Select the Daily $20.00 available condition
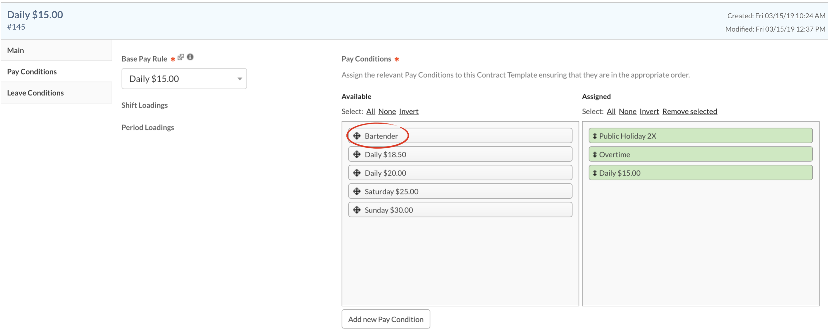The image size is (830, 332). (x=460, y=173)
